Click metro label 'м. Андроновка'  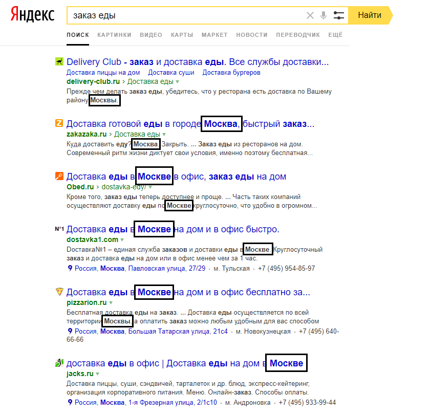tap(248, 402)
